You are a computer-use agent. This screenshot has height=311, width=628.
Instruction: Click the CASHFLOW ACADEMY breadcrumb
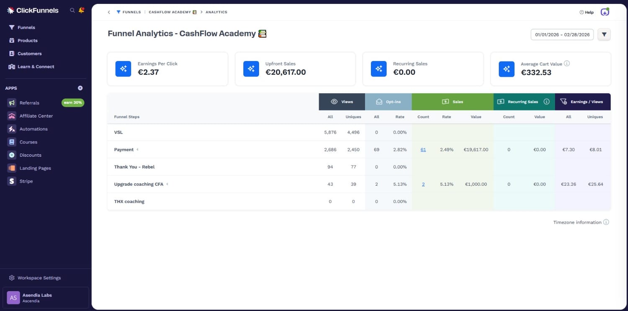[172, 12]
